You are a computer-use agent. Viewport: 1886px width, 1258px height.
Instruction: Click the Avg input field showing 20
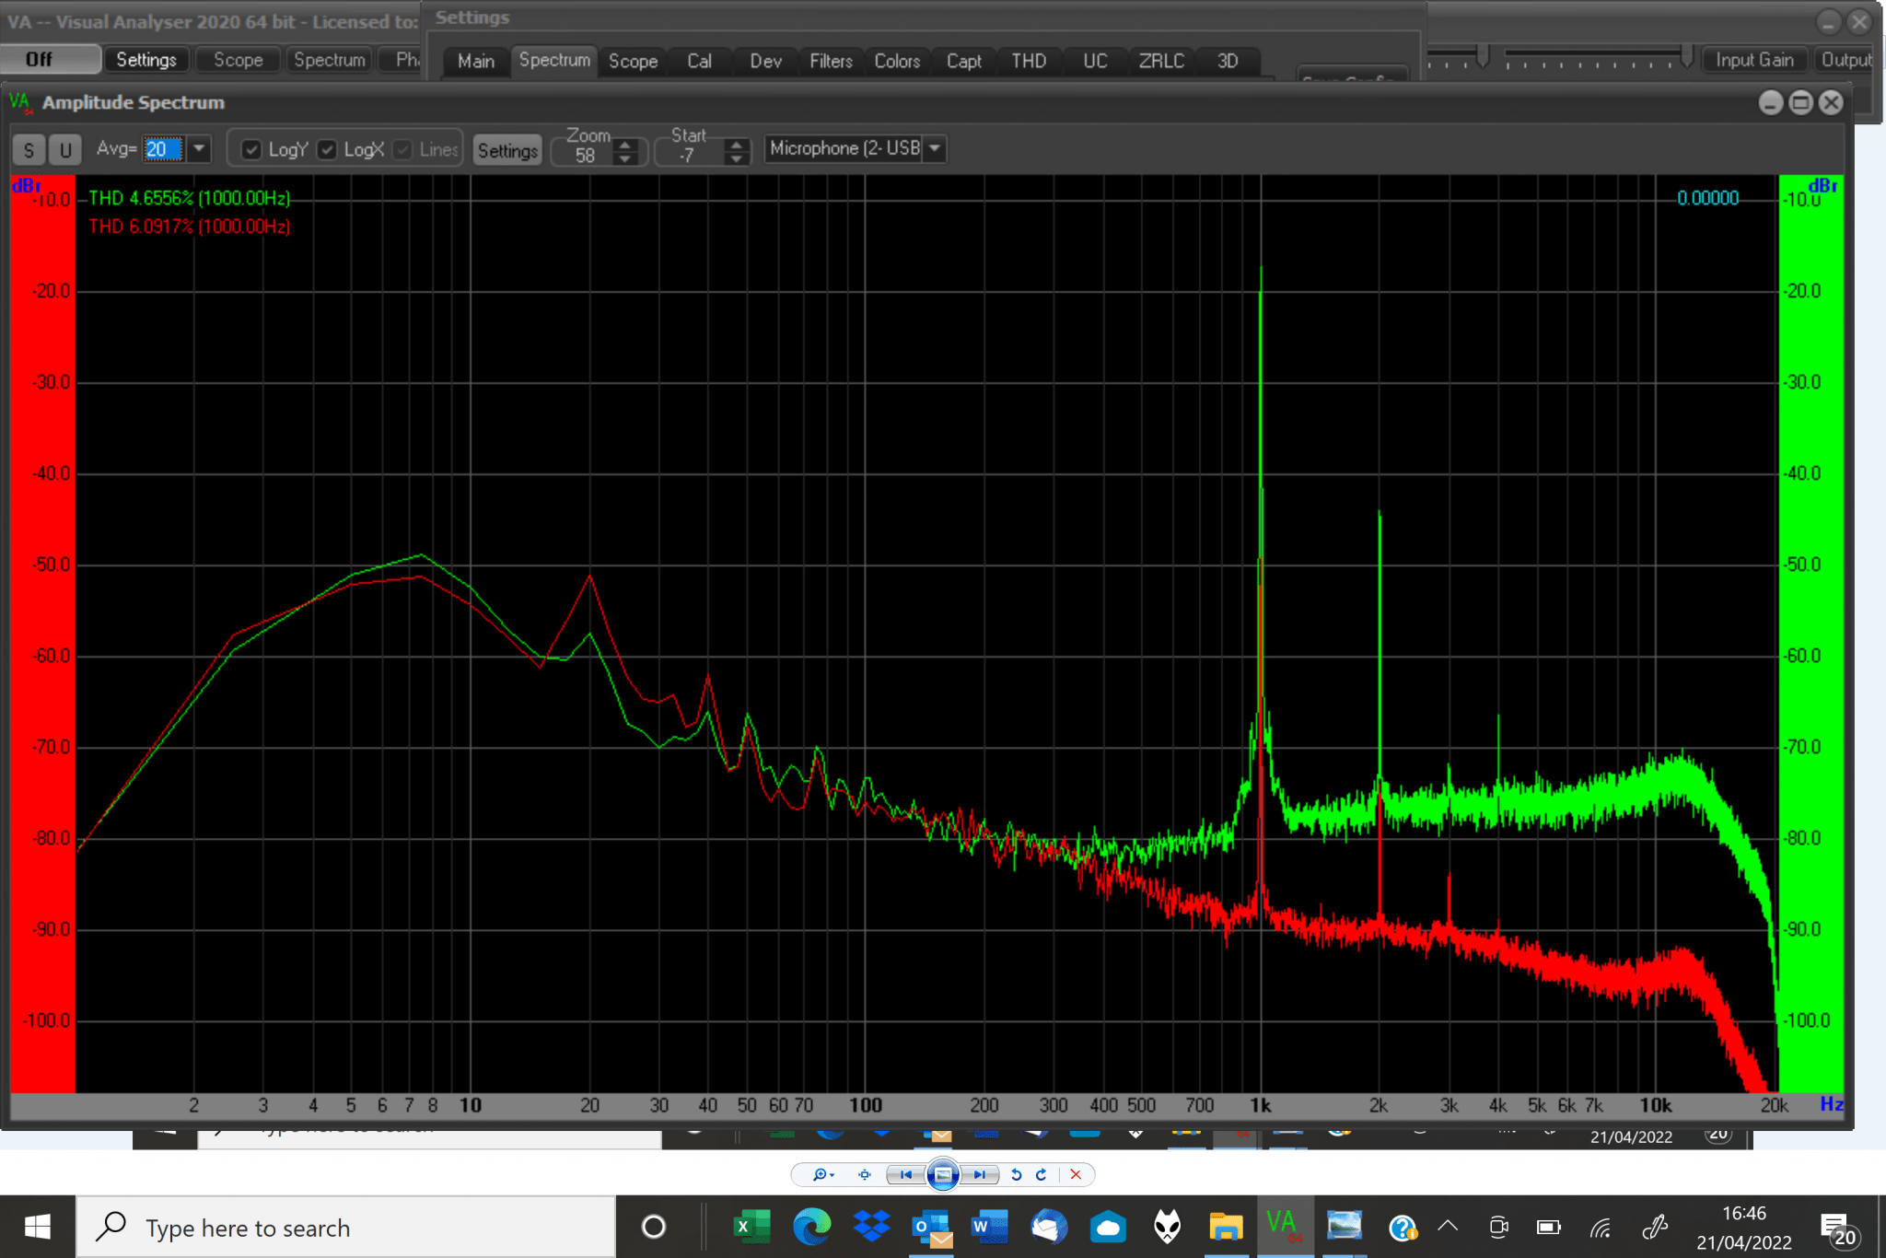click(x=164, y=149)
